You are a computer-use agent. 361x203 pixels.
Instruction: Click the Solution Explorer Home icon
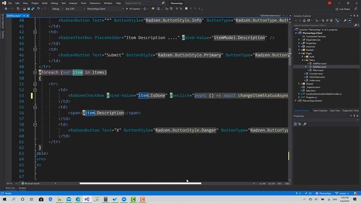(304, 21)
